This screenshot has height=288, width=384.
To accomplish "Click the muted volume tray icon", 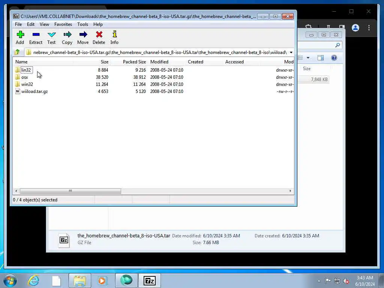I will (x=346, y=281).
